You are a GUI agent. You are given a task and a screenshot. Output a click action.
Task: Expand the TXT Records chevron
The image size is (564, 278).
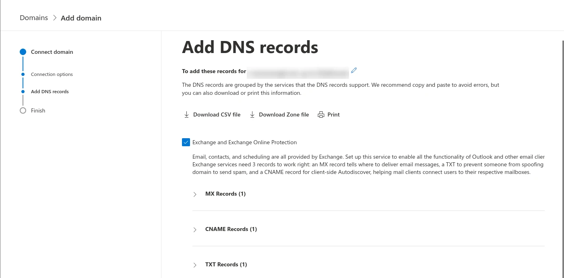coord(195,265)
